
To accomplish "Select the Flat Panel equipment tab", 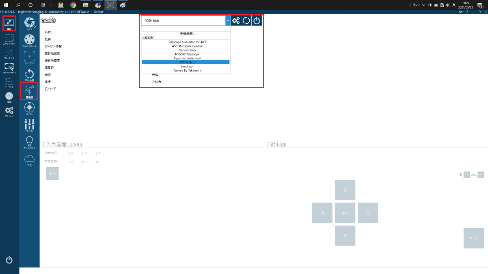I will pyautogui.click(x=29, y=143).
